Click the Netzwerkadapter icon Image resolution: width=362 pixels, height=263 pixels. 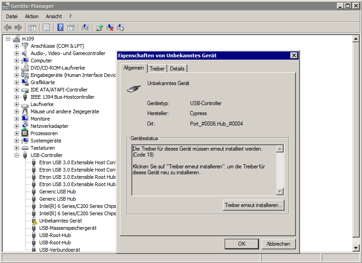pyautogui.click(x=25, y=126)
